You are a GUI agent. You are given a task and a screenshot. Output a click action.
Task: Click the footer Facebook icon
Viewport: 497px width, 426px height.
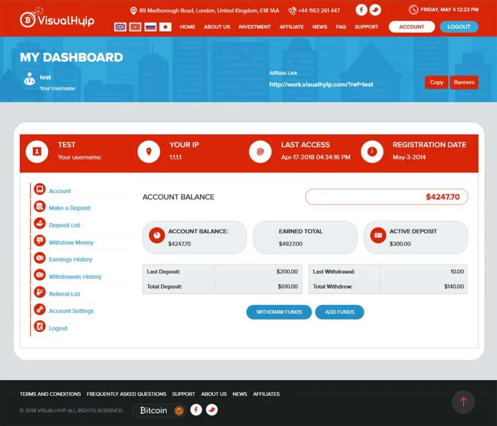click(x=196, y=410)
